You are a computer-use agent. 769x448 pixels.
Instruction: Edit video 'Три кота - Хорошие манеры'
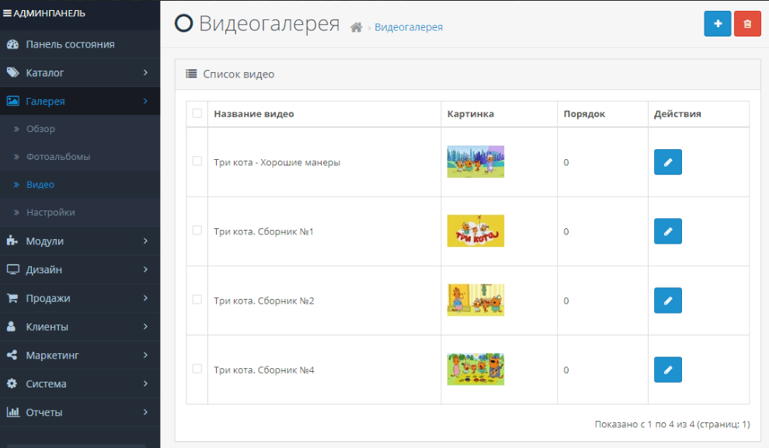pos(667,162)
